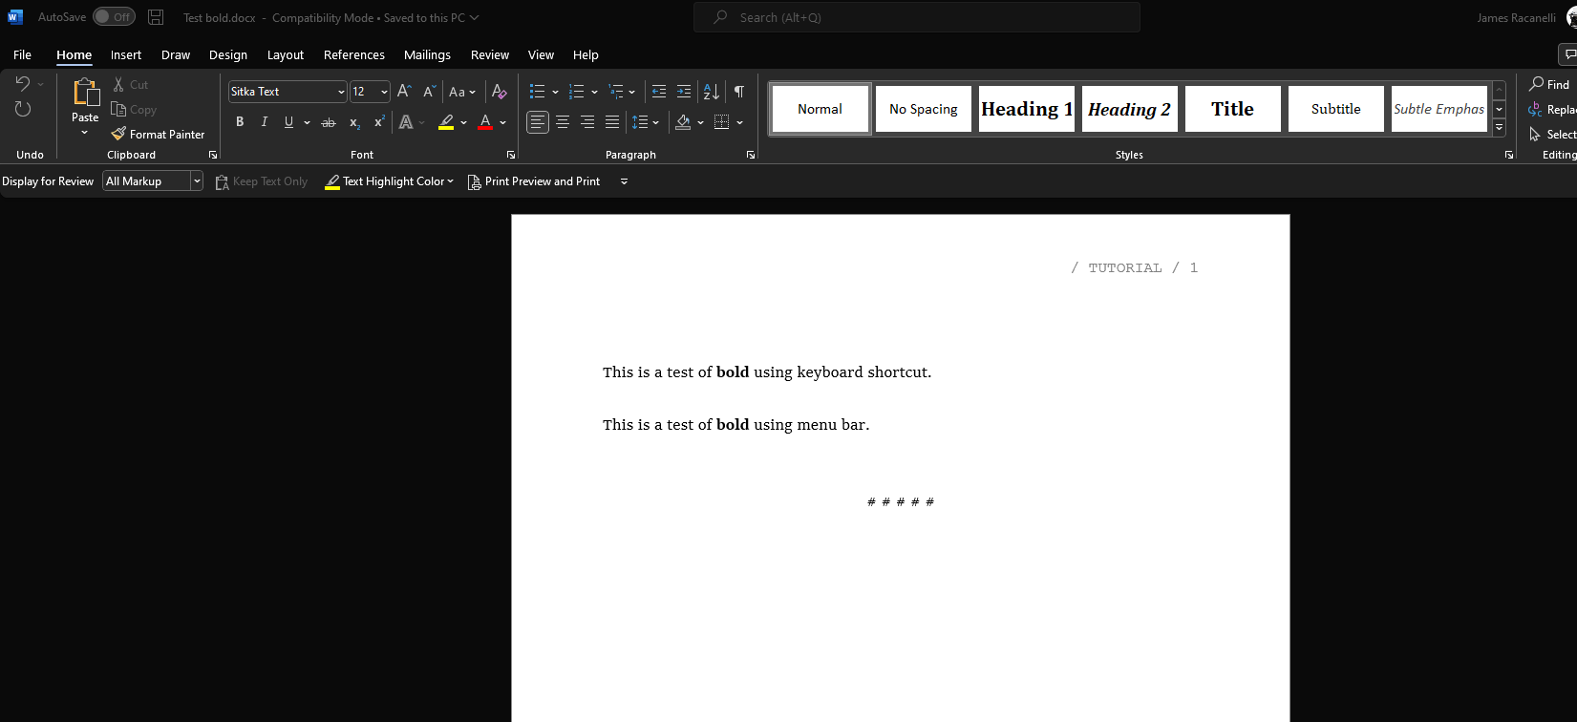This screenshot has width=1577, height=722.
Task: Apply Subscript formatting icon
Action: 354,122
